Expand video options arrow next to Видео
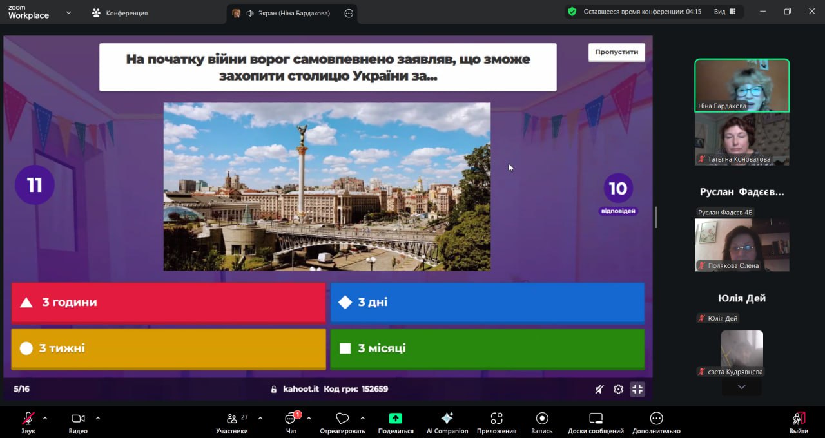Image resolution: width=825 pixels, height=438 pixels. [98, 418]
